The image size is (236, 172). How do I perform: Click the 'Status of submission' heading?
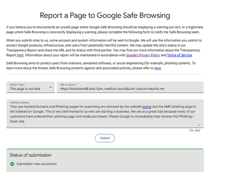tap(31, 155)
